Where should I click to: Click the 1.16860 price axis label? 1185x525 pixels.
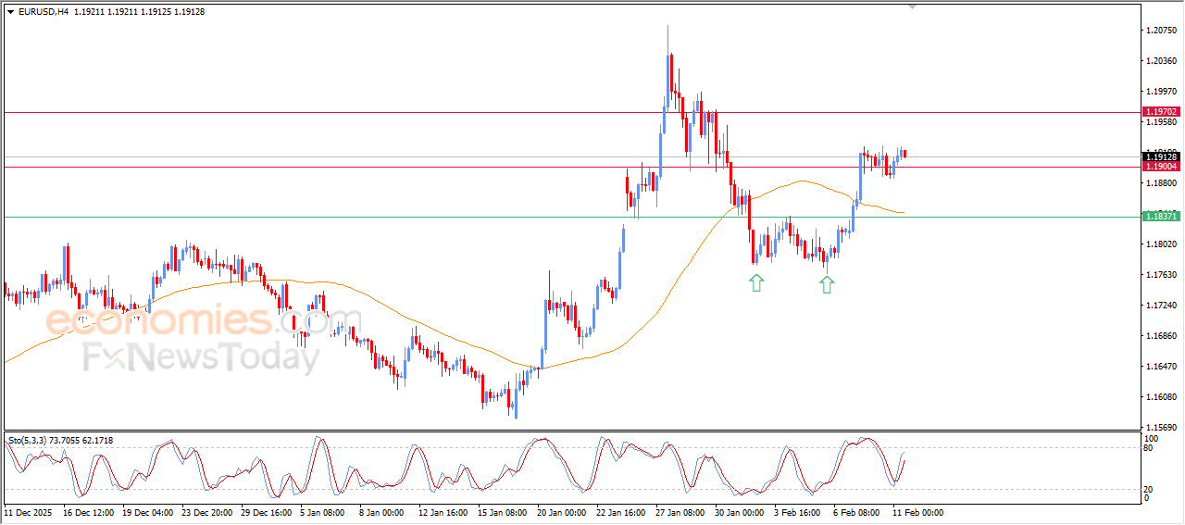coord(1161,336)
